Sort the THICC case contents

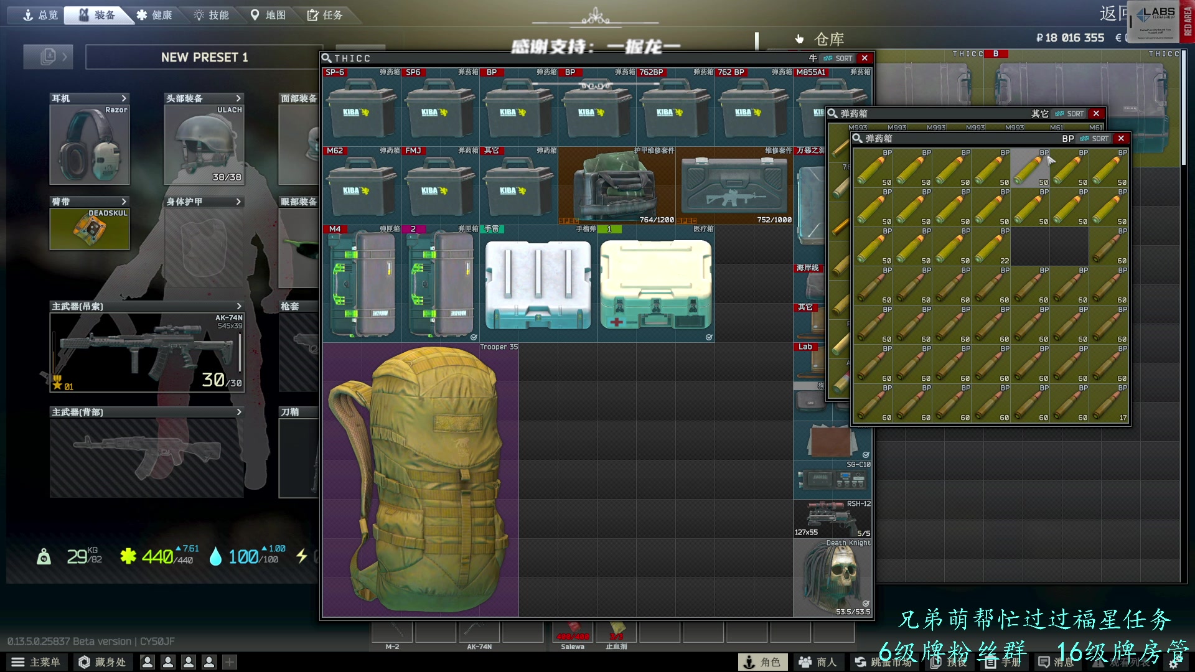[x=838, y=58]
